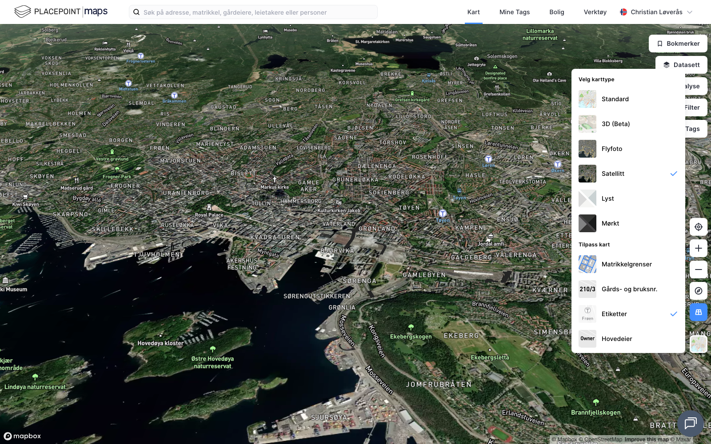The height and width of the screenshot is (444, 711).
Task: Toggle Gårds- og bruksnr. overlay
Action: [x=628, y=289]
